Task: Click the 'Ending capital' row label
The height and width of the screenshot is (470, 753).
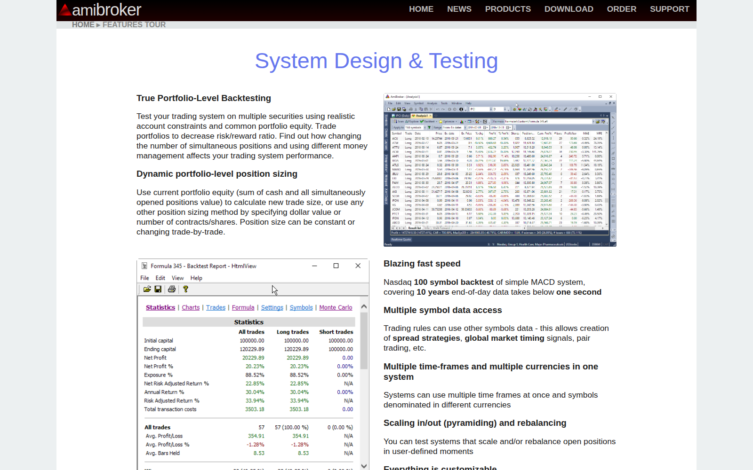Action: click(160, 349)
